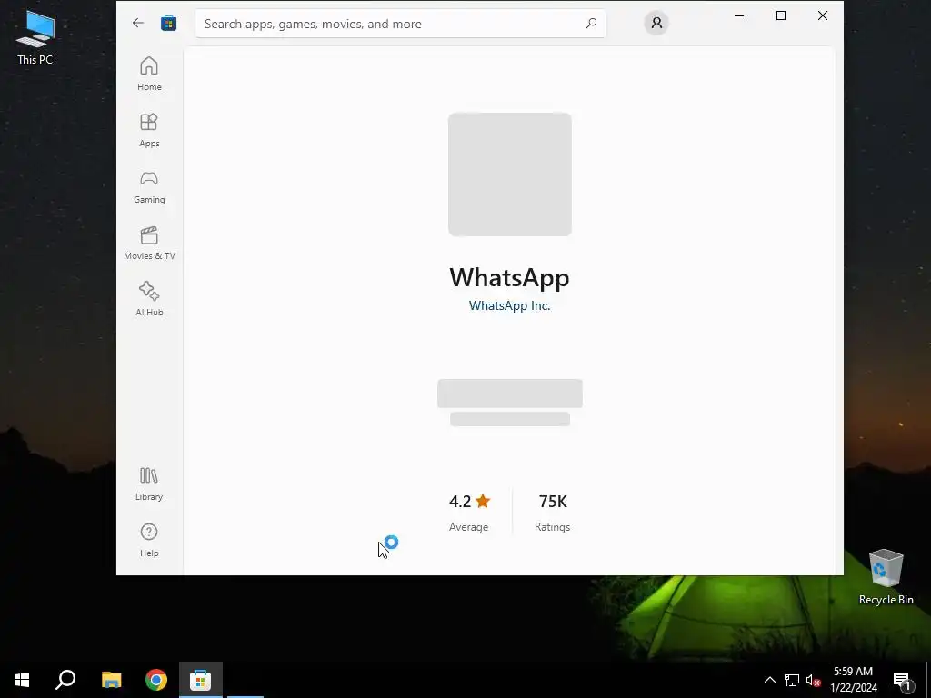Open the WhatsApp Inc. publisher link
The image size is (931, 698).
pos(509,305)
